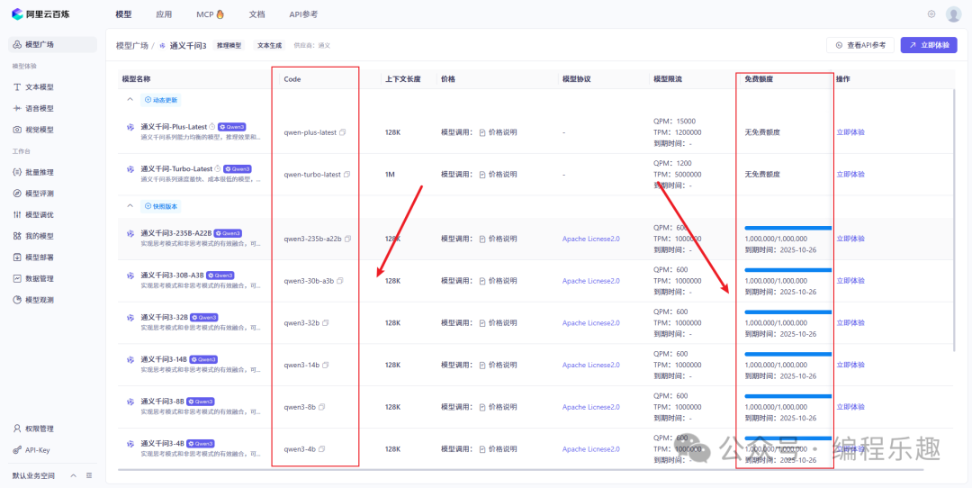Click the Qwen3 badge on 通义千问3-4B
972x488 pixels.
coord(201,443)
